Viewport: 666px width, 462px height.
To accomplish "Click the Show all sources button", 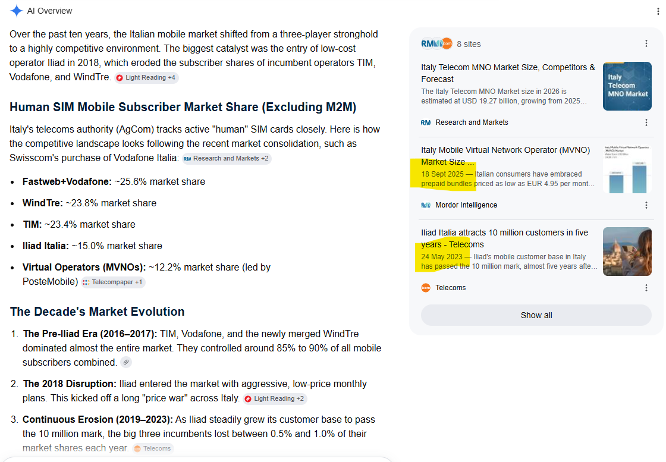I will point(536,315).
